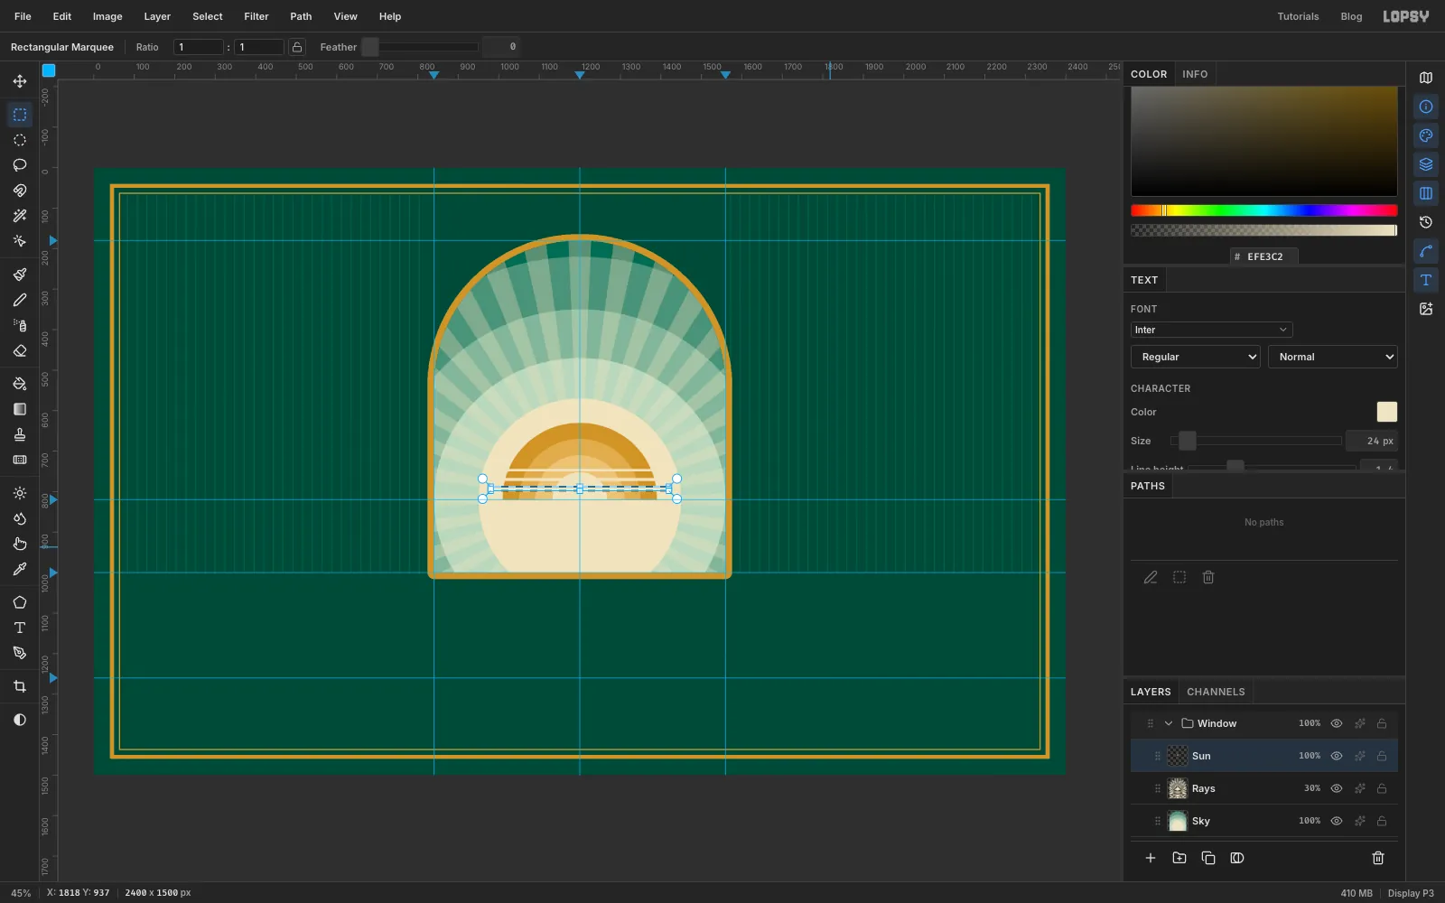Select the Lasso tool
The height and width of the screenshot is (903, 1445).
pos(20,165)
